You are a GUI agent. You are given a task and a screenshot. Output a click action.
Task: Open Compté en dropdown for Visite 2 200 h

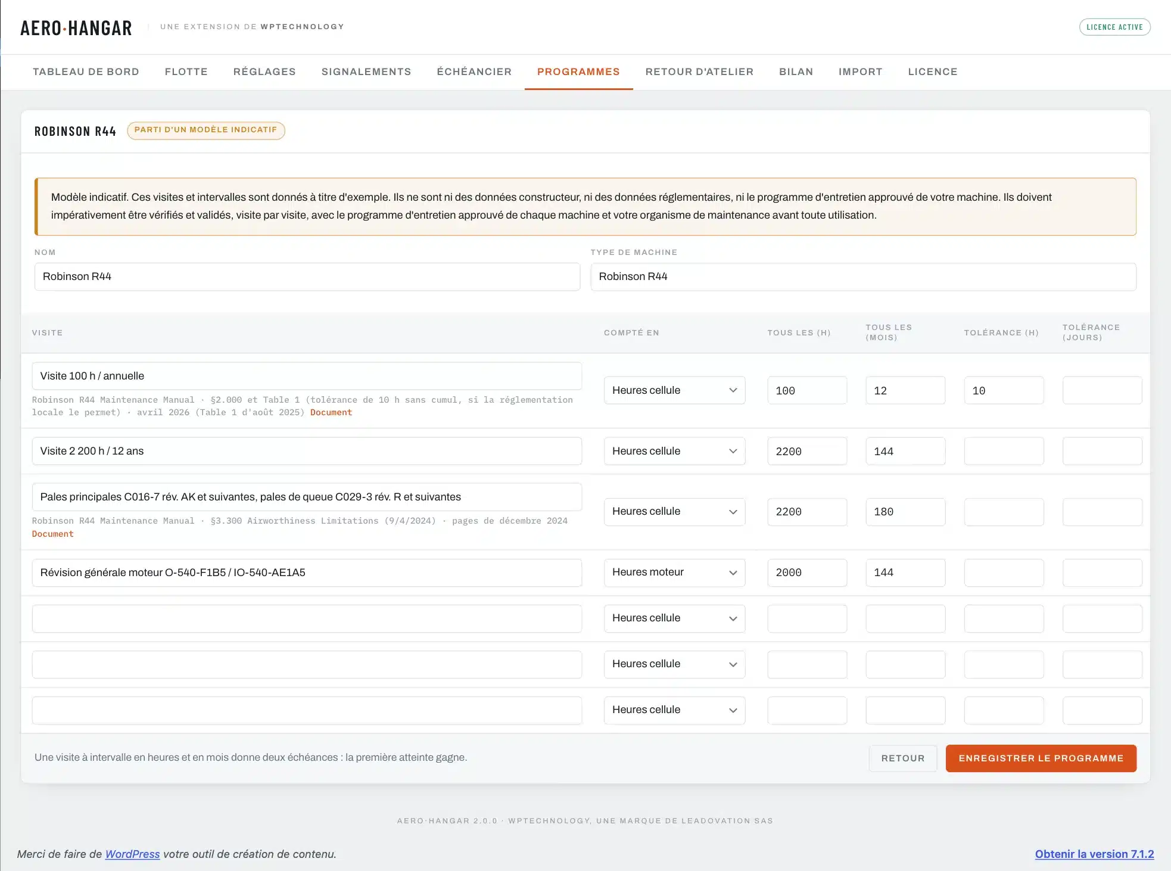(x=674, y=451)
